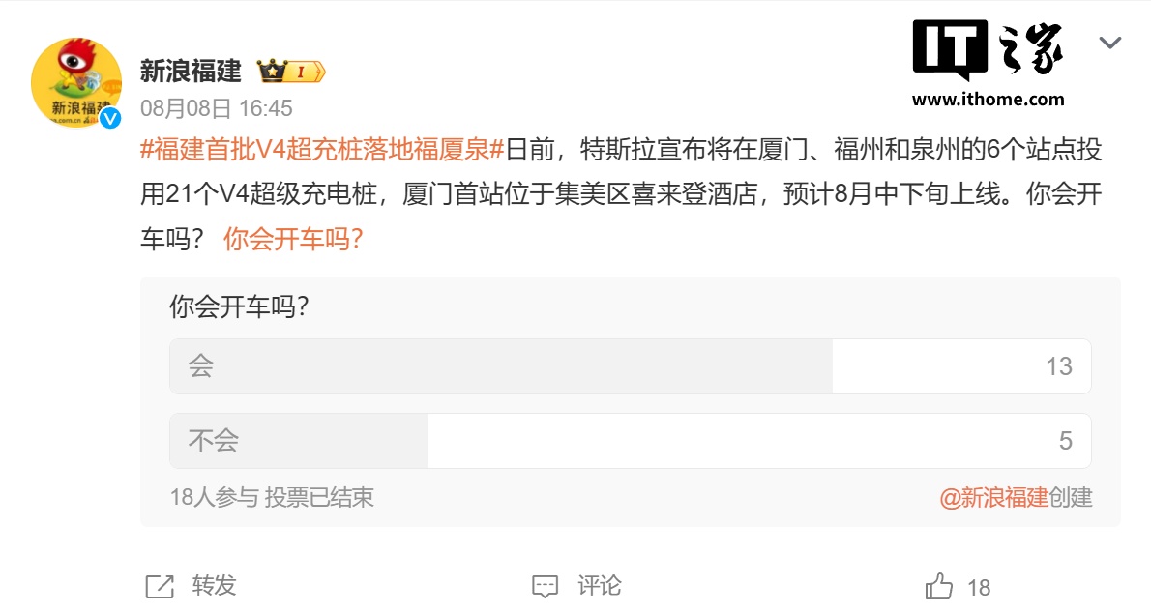Open the #福建首批V4超充桩落地福厦泉# hashtag

pyautogui.click(x=323, y=150)
